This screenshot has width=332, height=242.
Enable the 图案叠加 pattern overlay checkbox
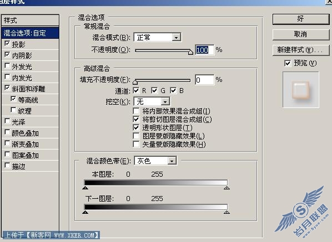click(7, 155)
